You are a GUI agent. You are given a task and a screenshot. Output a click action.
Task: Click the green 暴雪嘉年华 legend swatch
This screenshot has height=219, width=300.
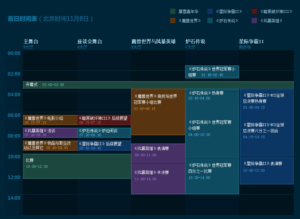173,11
